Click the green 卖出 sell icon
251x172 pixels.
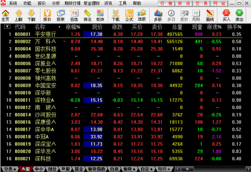pyautogui.click(x=239, y=15)
